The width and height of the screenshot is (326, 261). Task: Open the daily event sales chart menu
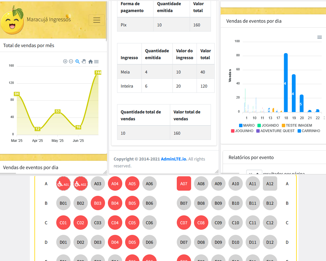(x=319, y=37)
